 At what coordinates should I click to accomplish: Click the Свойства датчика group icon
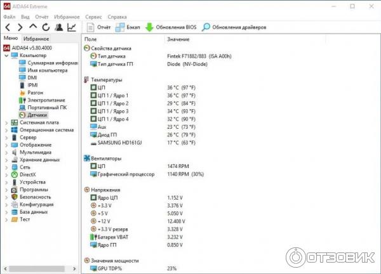(x=87, y=48)
